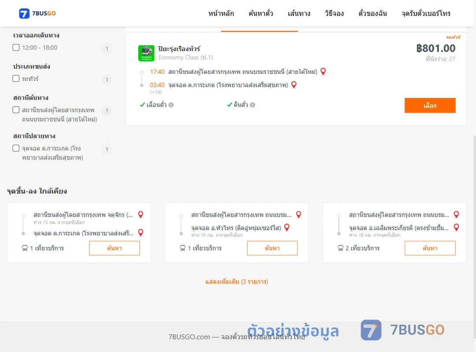
Task: Click the สถานีต้นทาง filter heading
Action: point(31,98)
